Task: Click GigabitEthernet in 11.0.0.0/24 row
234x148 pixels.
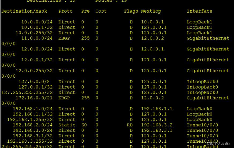Action: (208, 38)
